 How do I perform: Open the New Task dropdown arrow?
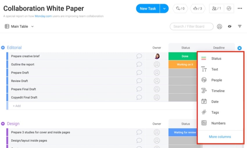click(x=164, y=8)
